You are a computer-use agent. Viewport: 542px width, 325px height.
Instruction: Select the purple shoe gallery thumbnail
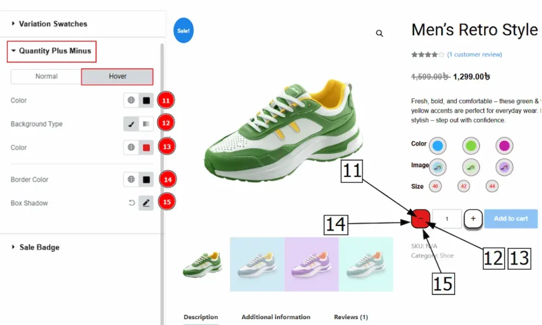(x=312, y=264)
